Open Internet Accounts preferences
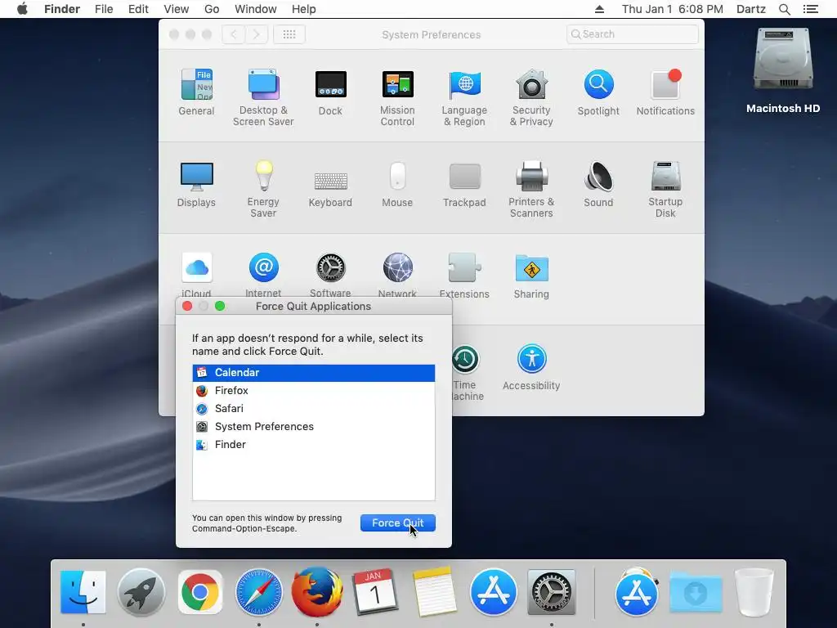Viewport: 837px width, 628px height. pyautogui.click(x=263, y=274)
